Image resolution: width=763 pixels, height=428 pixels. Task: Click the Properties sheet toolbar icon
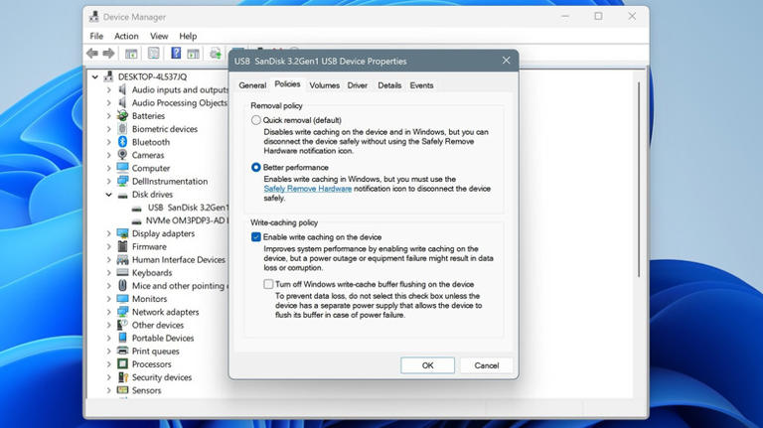pyautogui.click(x=153, y=53)
